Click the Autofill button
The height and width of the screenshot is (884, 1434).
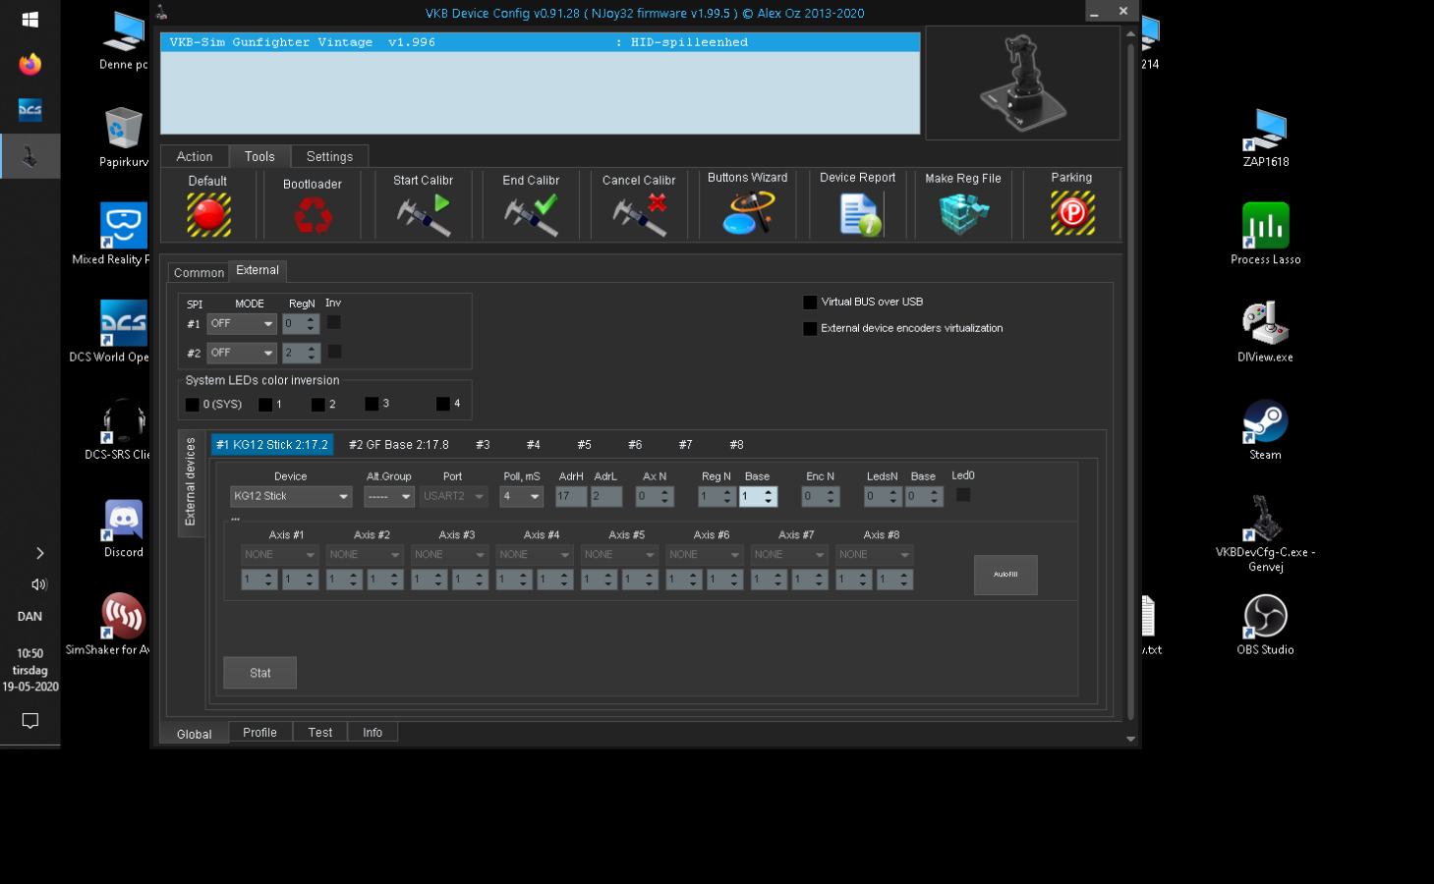pos(1005,575)
